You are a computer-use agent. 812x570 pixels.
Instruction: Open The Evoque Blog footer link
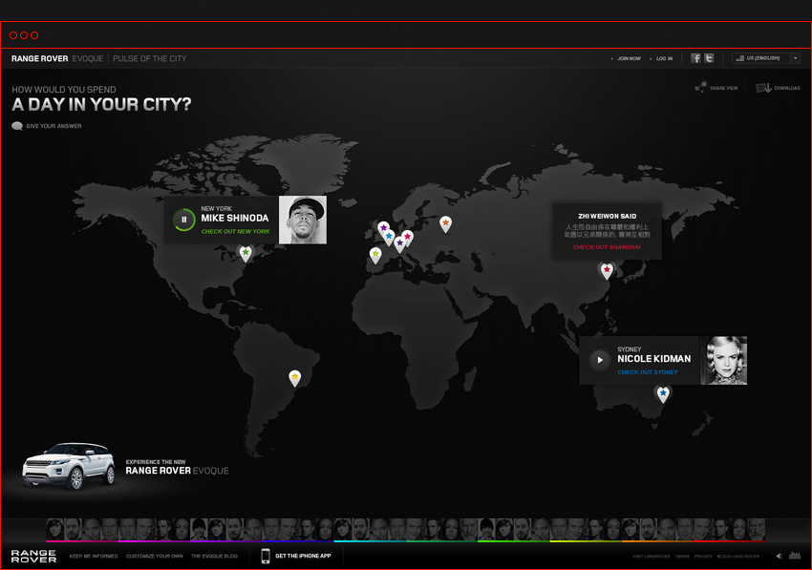(x=214, y=556)
